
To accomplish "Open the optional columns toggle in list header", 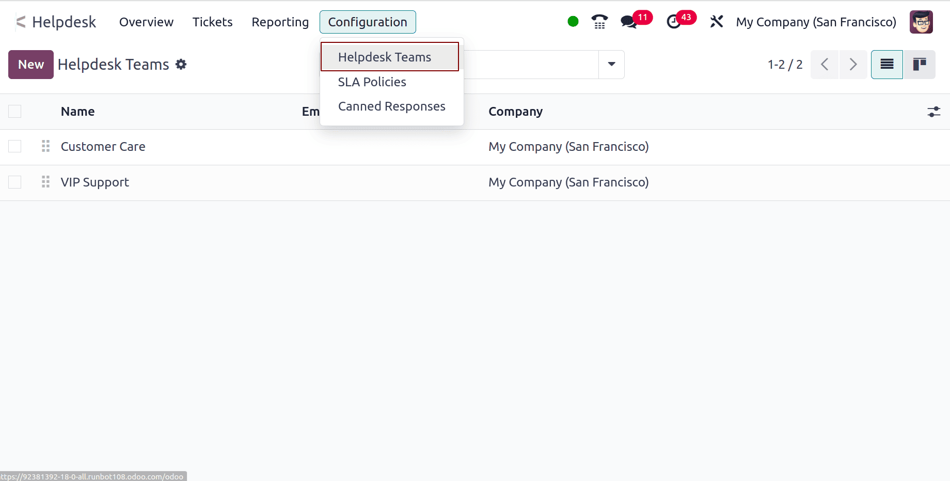I will click(935, 112).
